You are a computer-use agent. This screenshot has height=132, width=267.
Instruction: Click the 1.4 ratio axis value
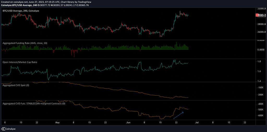[259, 81]
